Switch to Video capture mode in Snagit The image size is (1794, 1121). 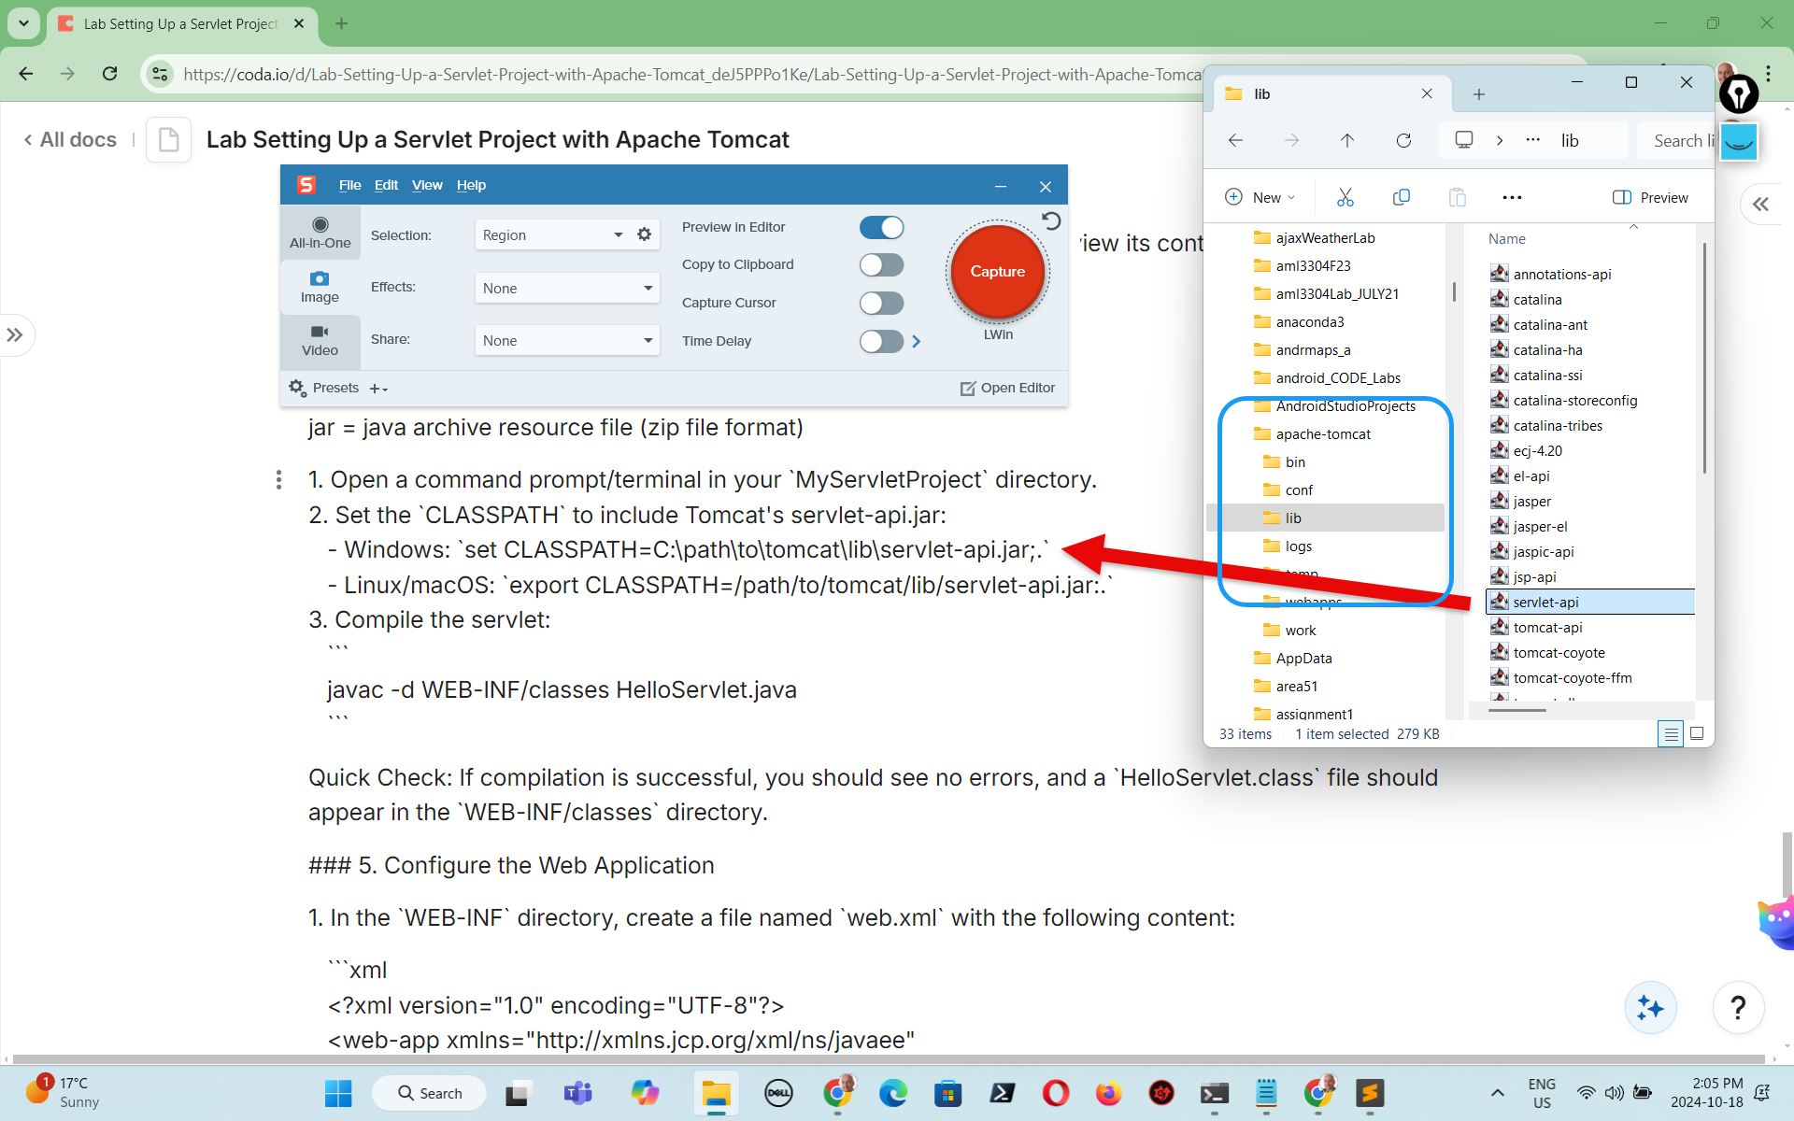(x=320, y=340)
